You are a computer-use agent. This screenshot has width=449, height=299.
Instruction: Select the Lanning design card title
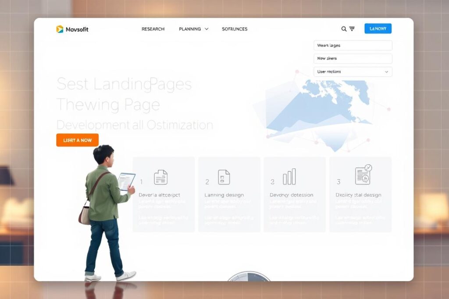coord(224,195)
